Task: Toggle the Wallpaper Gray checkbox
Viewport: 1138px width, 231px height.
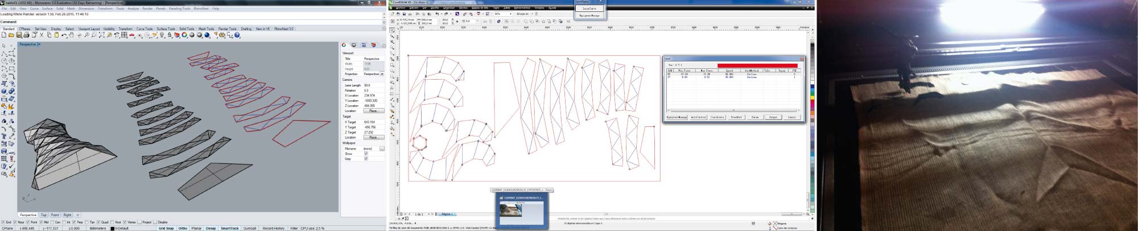Action: 366,159
